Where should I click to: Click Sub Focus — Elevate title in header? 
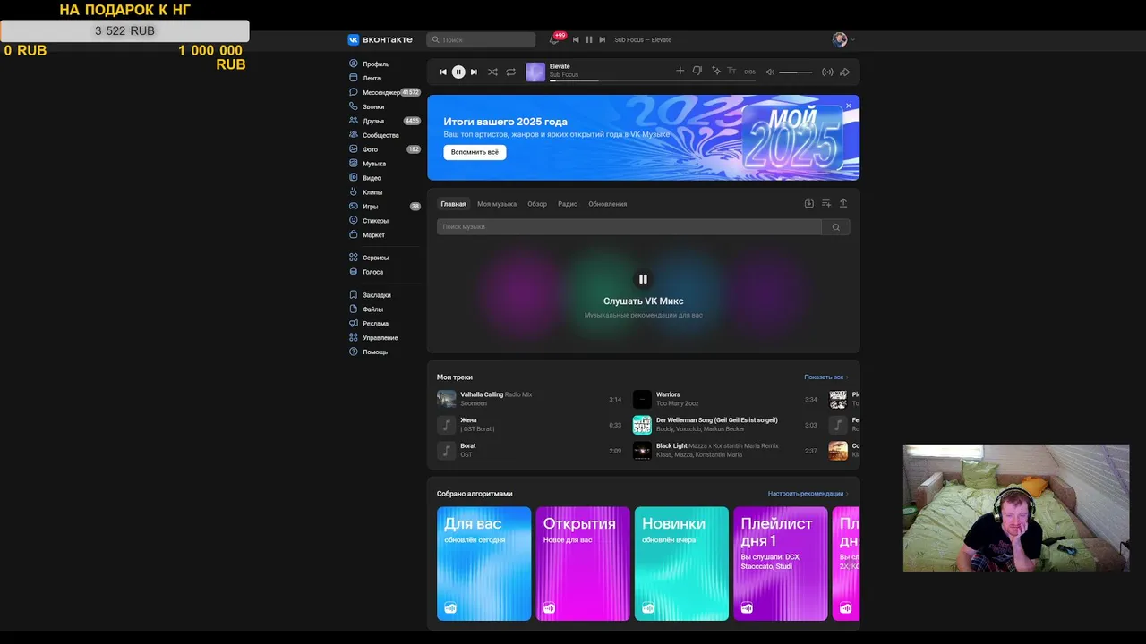click(643, 39)
